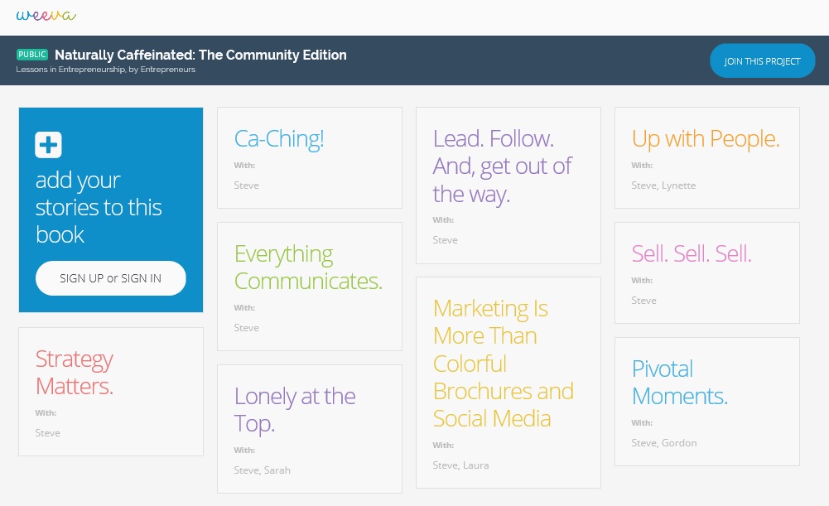Open Marketing Is More Than Colorful Brochures
Viewport: 829px width, 506px height.
503,364
